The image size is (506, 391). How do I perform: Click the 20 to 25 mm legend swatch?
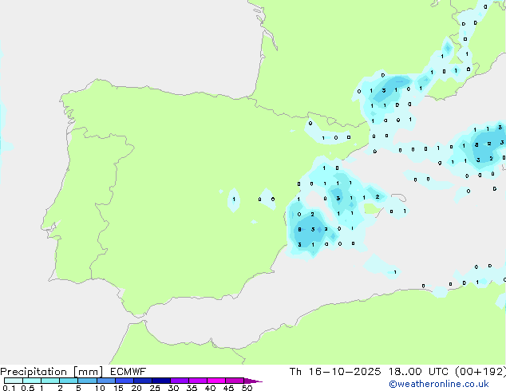point(142,381)
